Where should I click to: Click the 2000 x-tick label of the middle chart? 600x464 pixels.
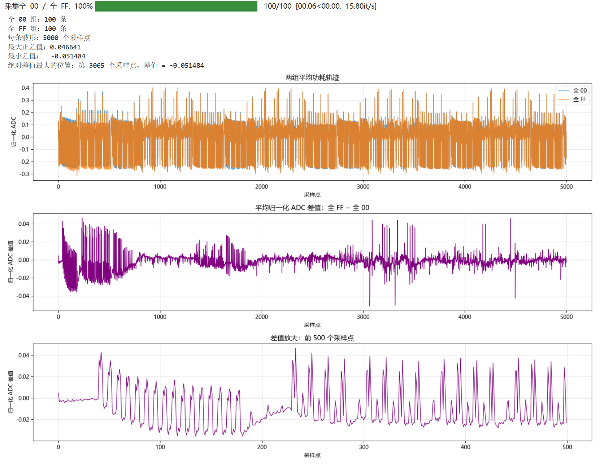pyautogui.click(x=262, y=317)
